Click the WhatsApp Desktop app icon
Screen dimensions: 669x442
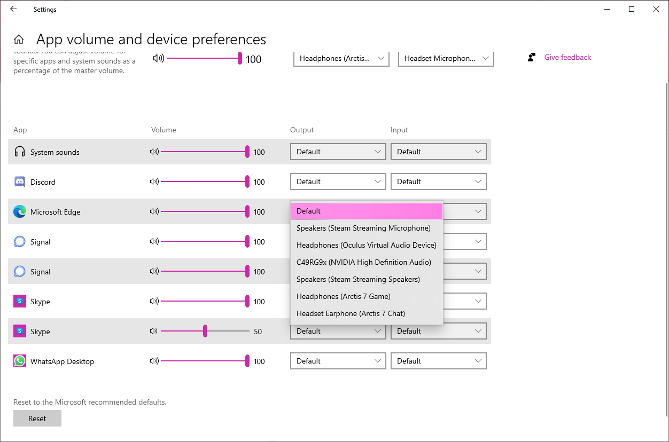(20, 361)
